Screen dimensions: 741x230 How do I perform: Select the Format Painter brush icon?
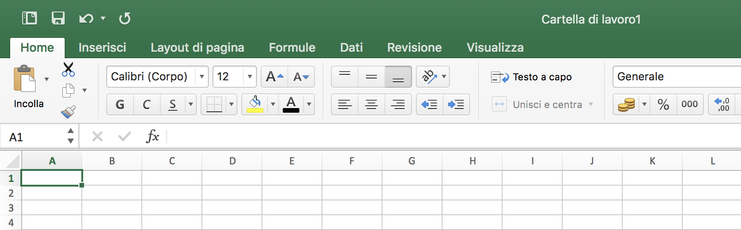coord(68,111)
